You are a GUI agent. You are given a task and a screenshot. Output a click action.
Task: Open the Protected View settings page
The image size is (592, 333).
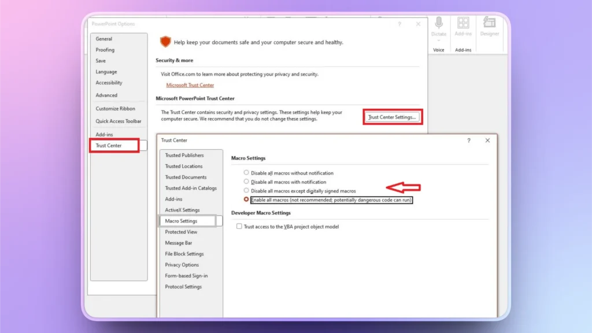click(182, 232)
